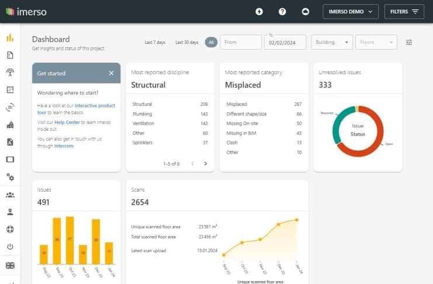This screenshot has width=433, height=284.
Task: Click the power logout icon in sidebar
Action: tap(10, 247)
